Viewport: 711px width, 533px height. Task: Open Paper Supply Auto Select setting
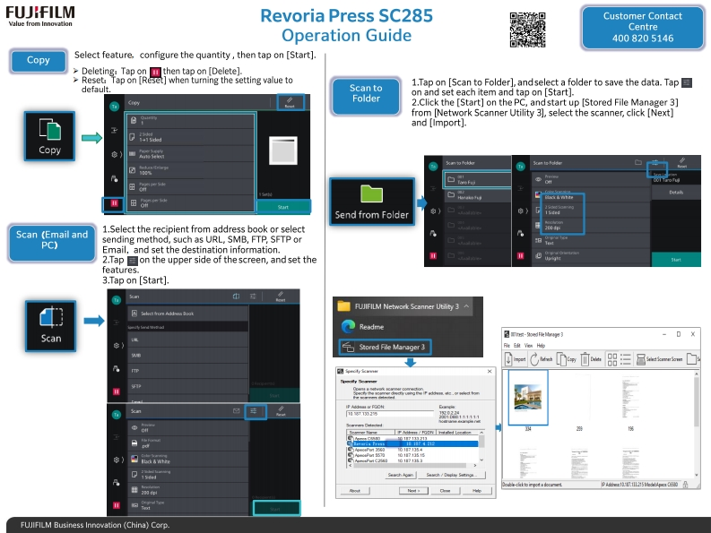coord(190,154)
